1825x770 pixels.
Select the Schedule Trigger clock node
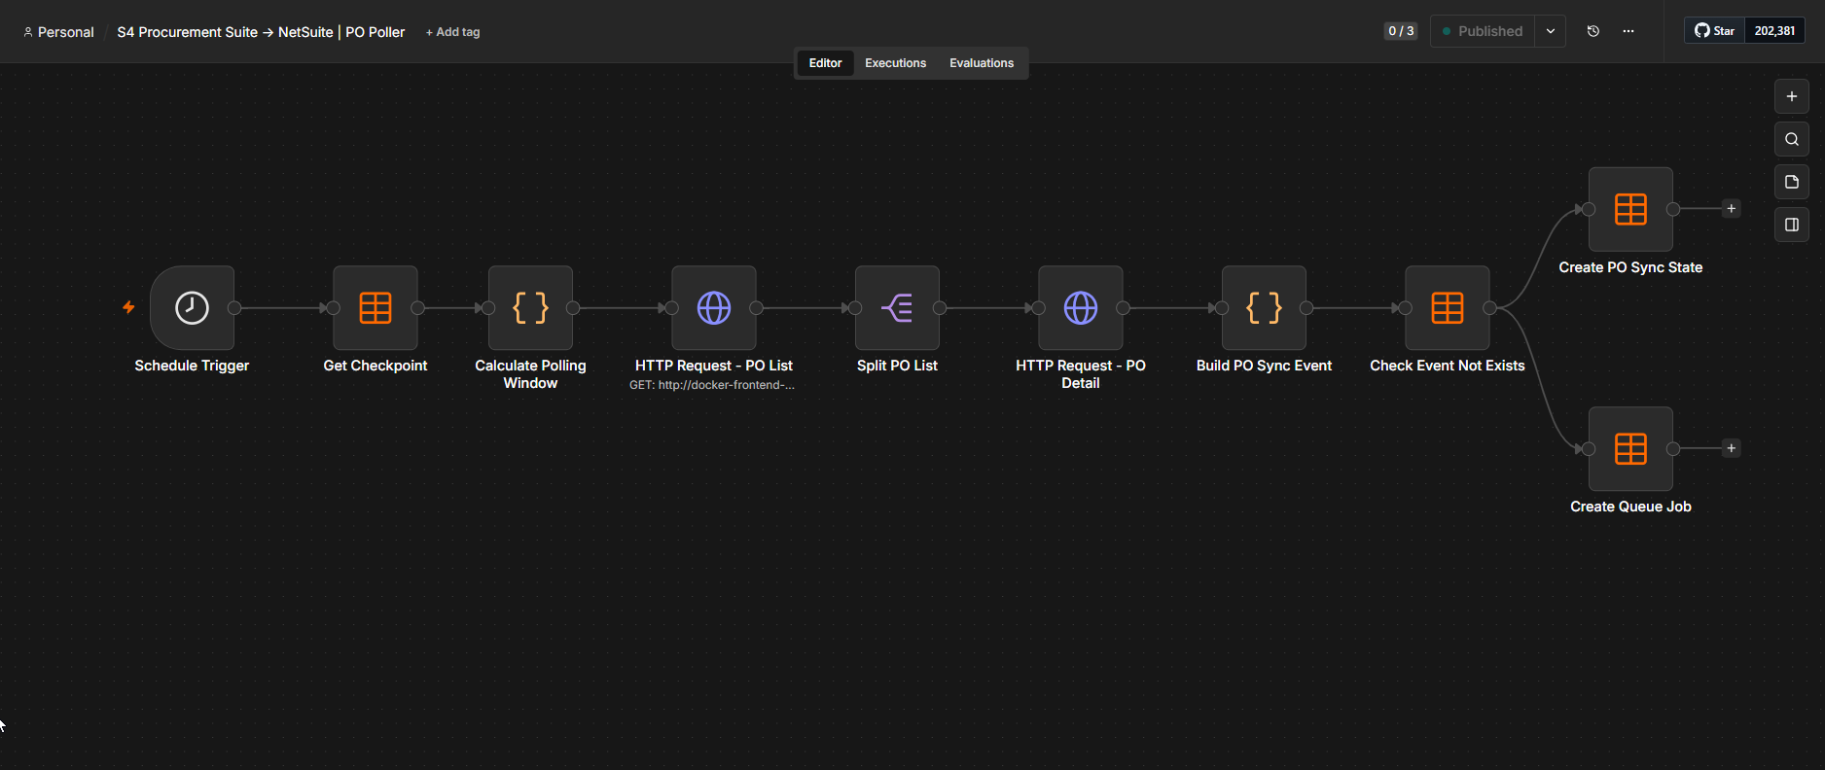coord(192,308)
